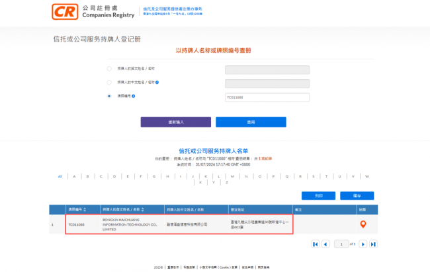Go to the first page of results
430x272 pixels.
[x=316, y=244]
